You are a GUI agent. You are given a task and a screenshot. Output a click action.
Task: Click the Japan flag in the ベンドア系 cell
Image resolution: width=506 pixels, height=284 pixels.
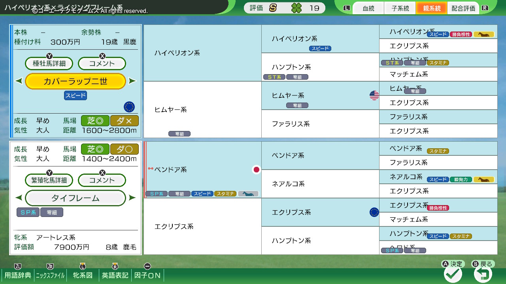tap(257, 170)
